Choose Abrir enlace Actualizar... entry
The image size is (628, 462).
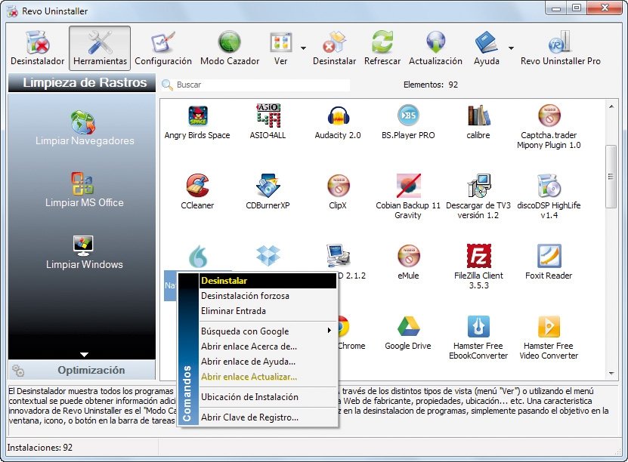click(x=268, y=377)
